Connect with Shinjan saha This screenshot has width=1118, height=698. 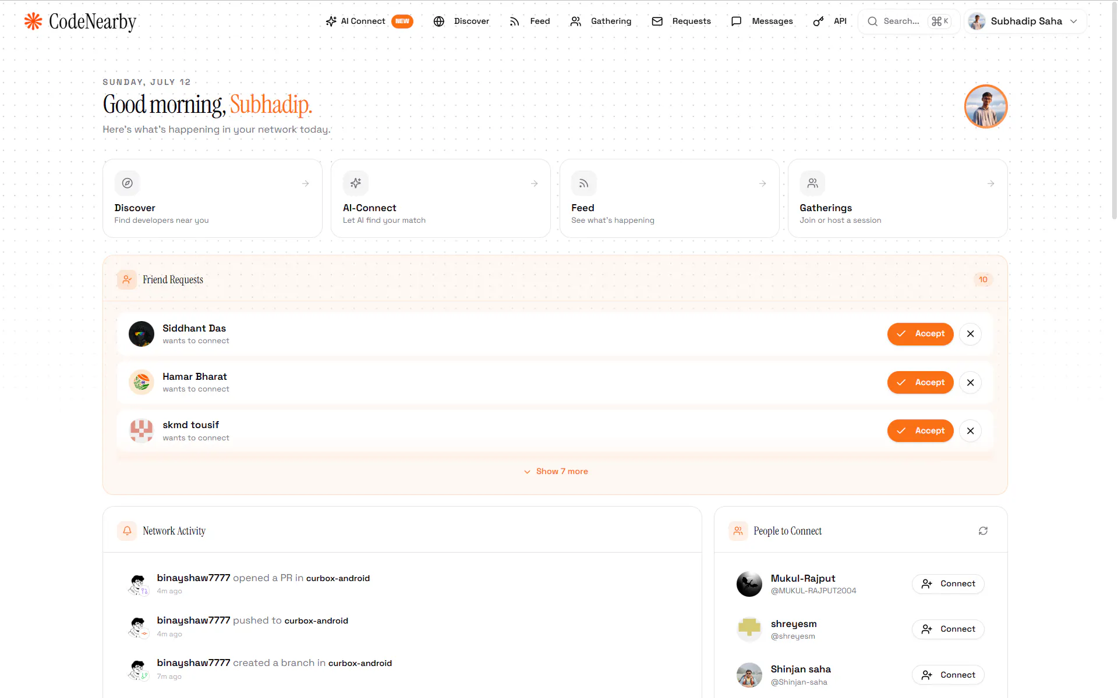[948, 675]
